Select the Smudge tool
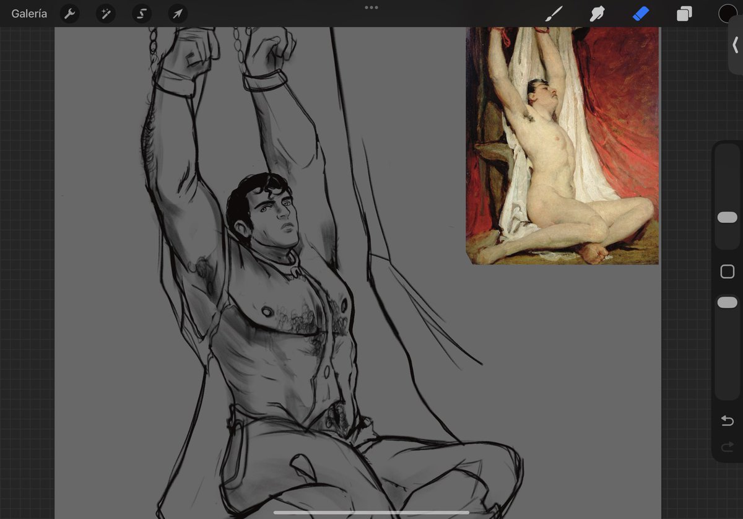Screen dimensions: 743x519 (x=597, y=13)
